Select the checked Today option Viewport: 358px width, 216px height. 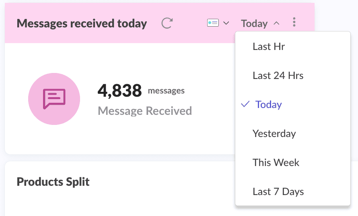pos(268,105)
